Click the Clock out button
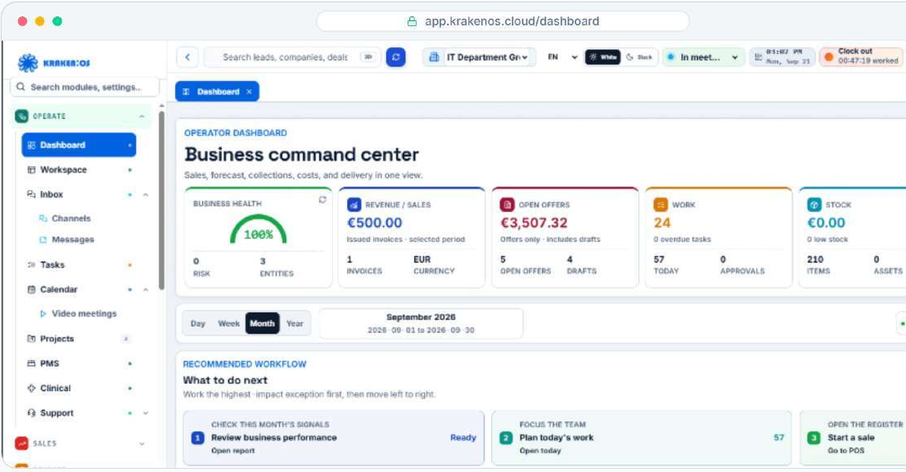The height and width of the screenshot is (472, 906). coord(862,57)
